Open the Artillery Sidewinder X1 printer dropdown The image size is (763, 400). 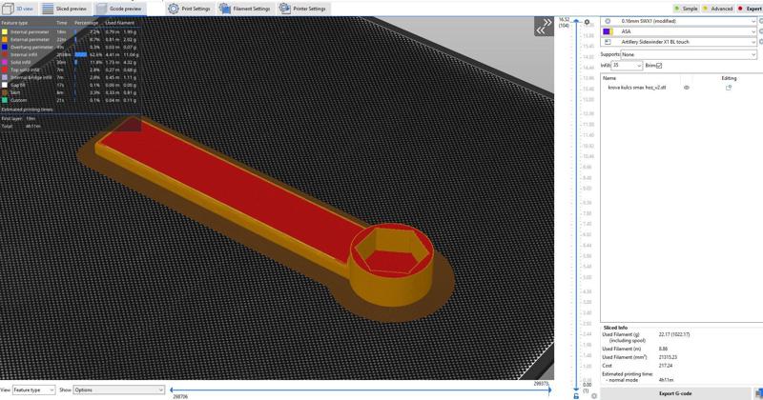tap(679, 42)
